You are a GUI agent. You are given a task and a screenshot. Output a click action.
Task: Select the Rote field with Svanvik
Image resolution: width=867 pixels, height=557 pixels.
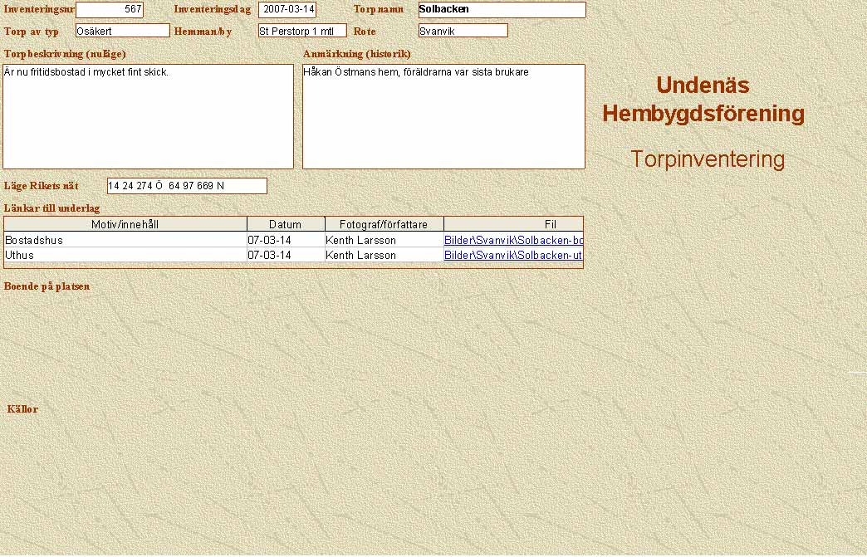point(463,31)
